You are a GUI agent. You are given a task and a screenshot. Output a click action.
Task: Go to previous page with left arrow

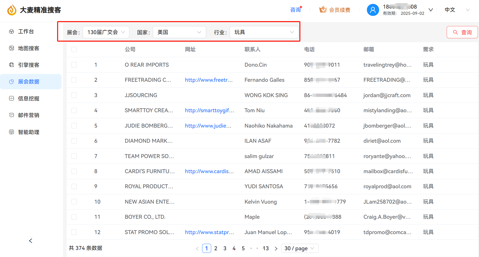[197, 248]
